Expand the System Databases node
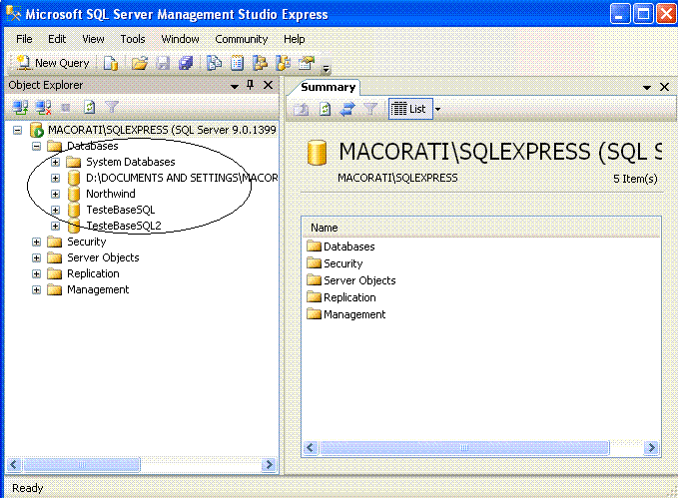Viewport: 678px width, 498px height. (55, 162)
